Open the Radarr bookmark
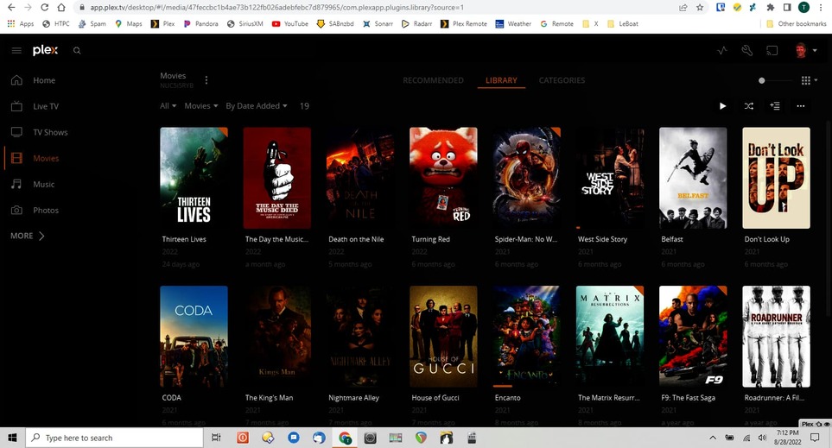 coord(416,24)
